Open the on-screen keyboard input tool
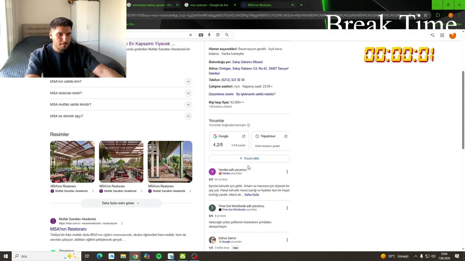 [201, 35]
